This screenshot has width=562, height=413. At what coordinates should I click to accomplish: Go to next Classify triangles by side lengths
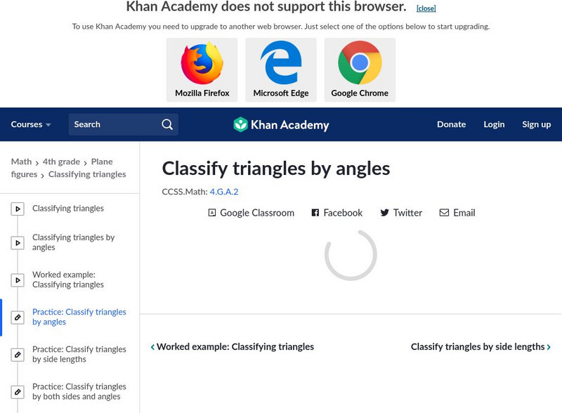[x=481, y=347]
